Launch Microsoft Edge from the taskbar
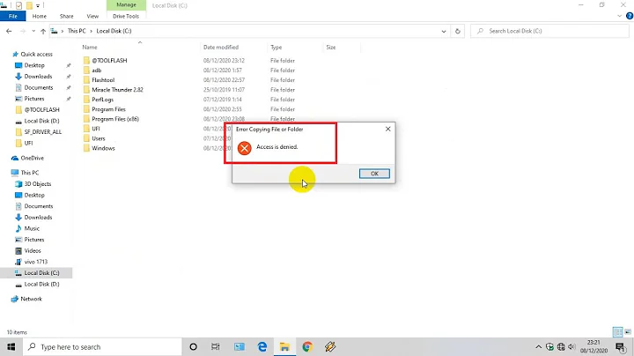 [262, 347]
